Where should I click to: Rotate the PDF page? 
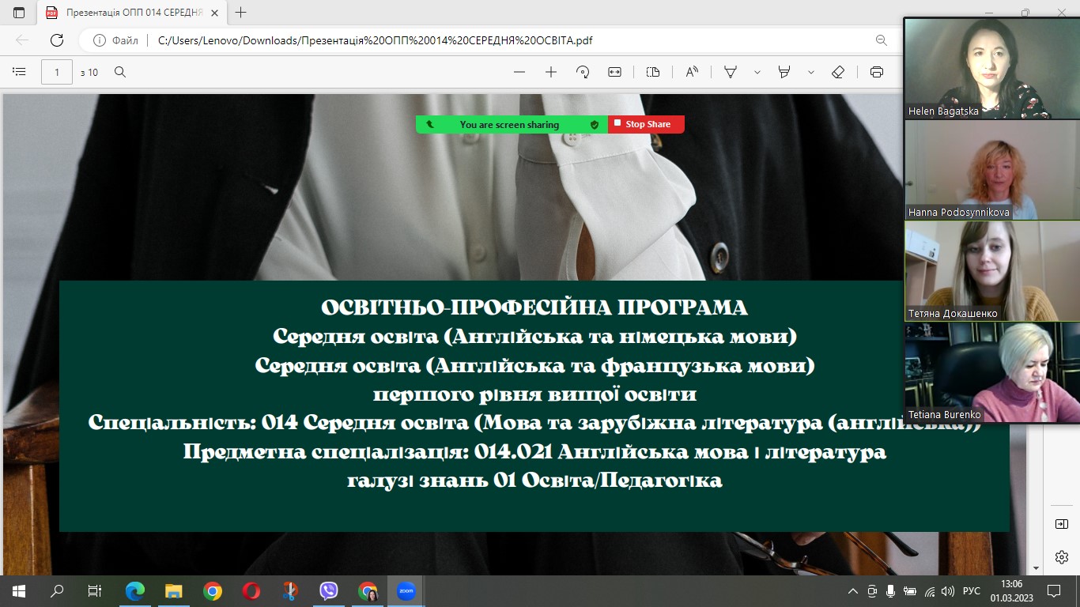583,72
